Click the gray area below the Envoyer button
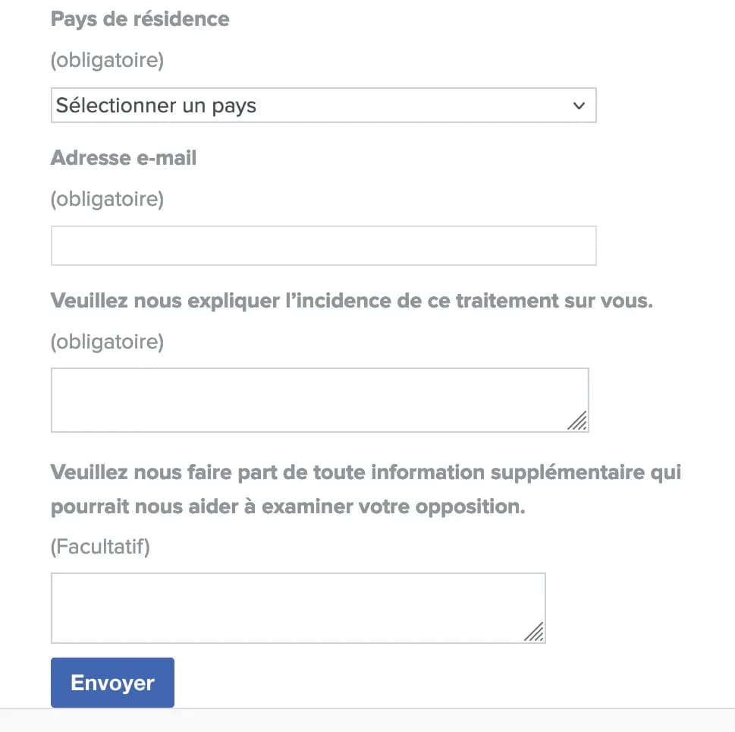The height and width of the screenshot is (732, 735). click(x=367, y=721)
